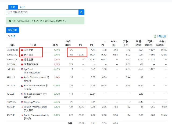The width and height of the screenshot is (172, 126).
Task: Click the search result message banner
Action: click(x=45, y=21)
